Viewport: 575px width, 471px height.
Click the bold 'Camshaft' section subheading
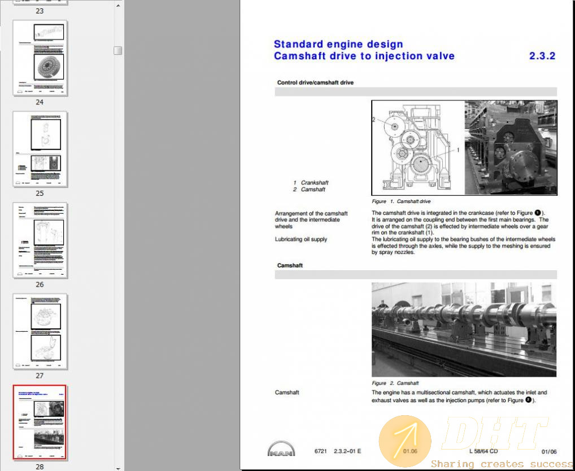(x=290, y=266)
